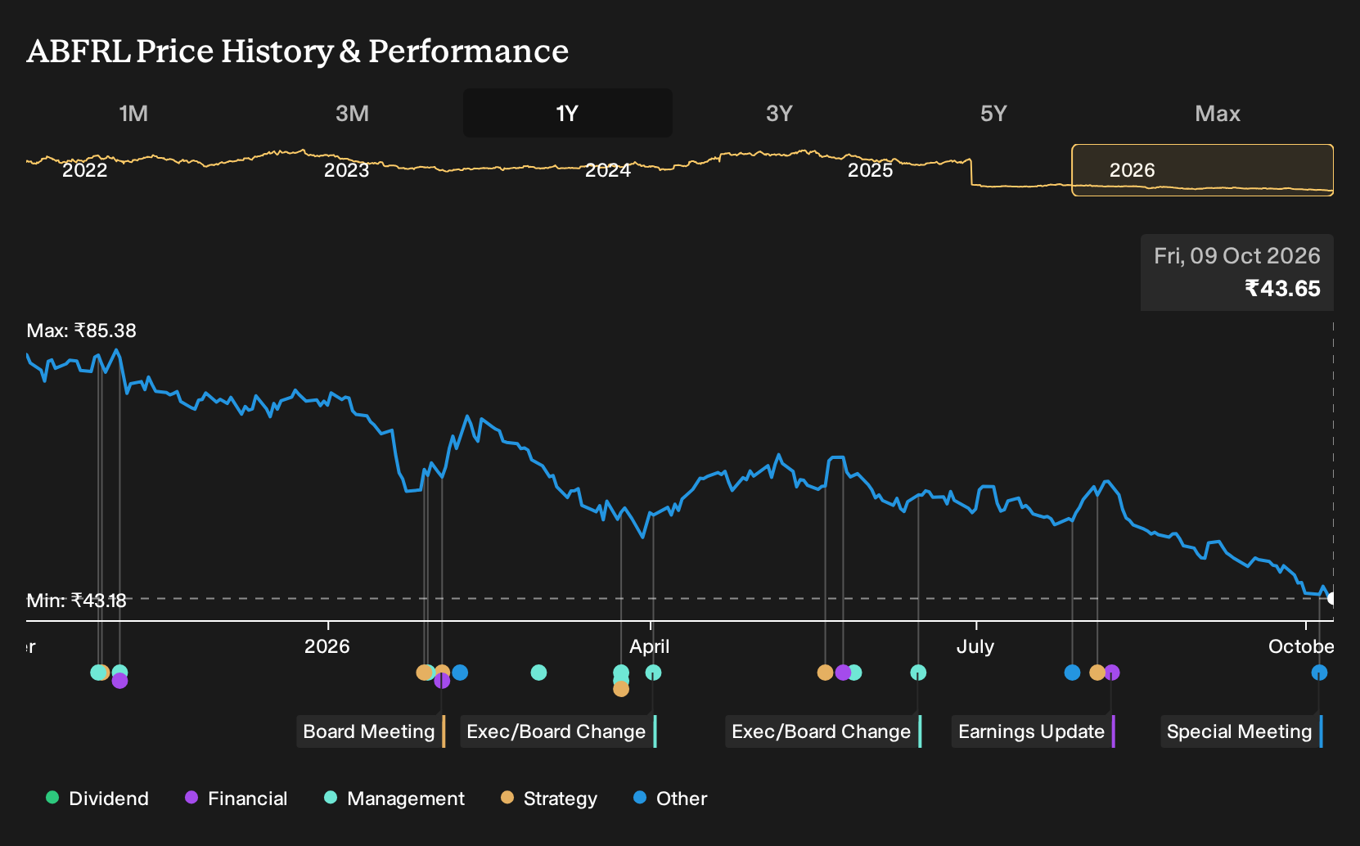
Task: Click the highlighted 2026 range selector window
Action: tap(1203, 170)
